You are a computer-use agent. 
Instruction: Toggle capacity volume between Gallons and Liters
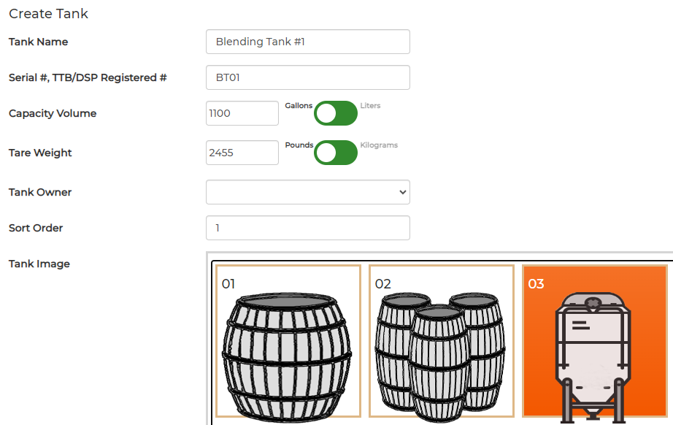[x=336, y=113]
